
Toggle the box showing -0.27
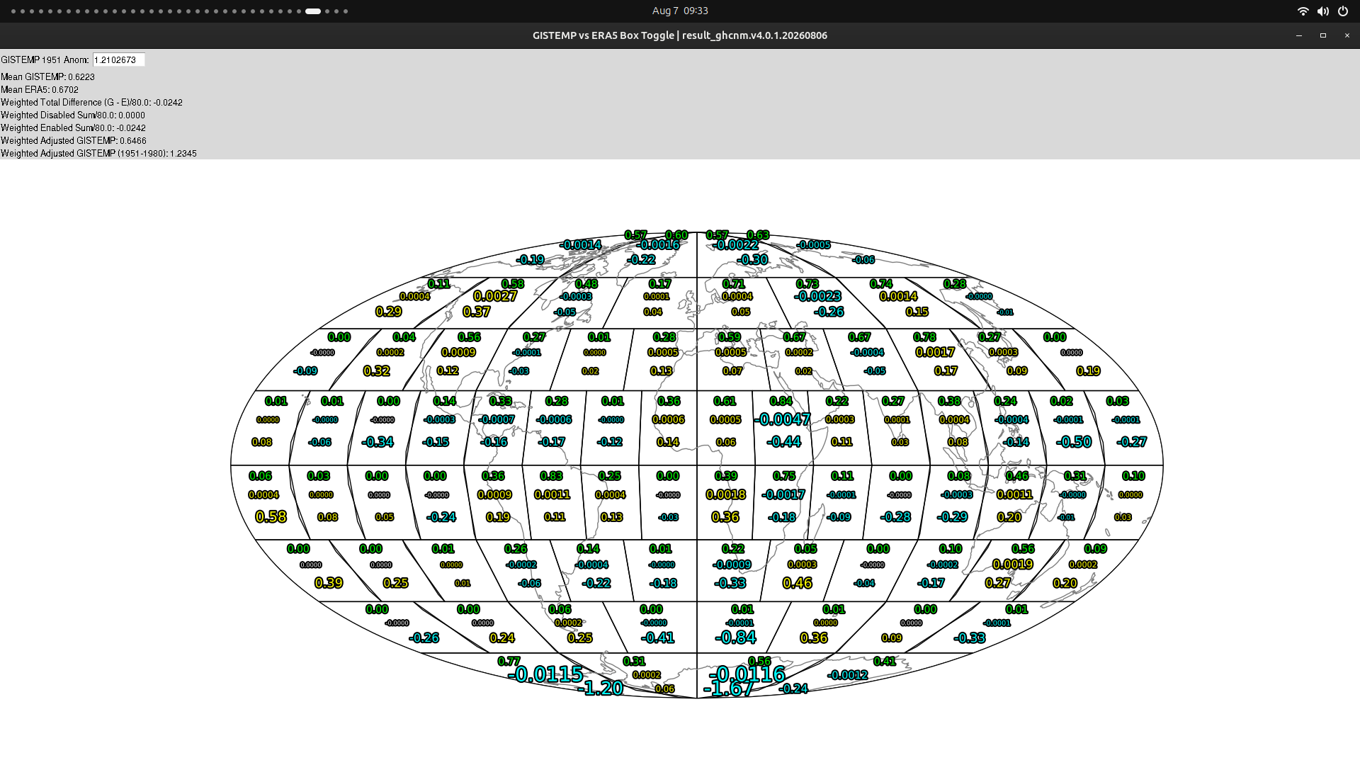click(x=1131, y=441)
